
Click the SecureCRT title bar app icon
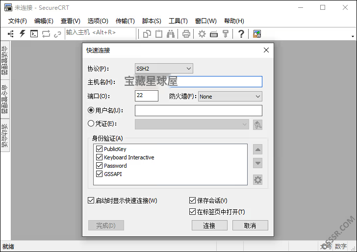click(x=8, y=7)
